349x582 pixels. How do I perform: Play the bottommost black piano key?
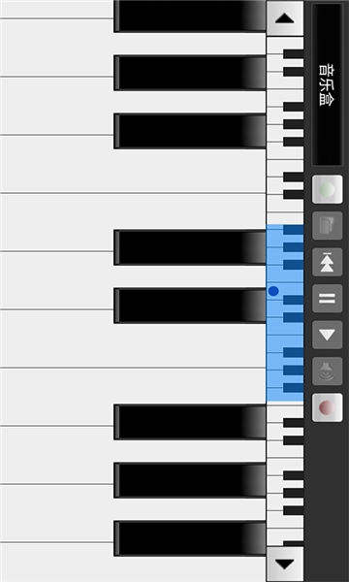tap(189, 538)
